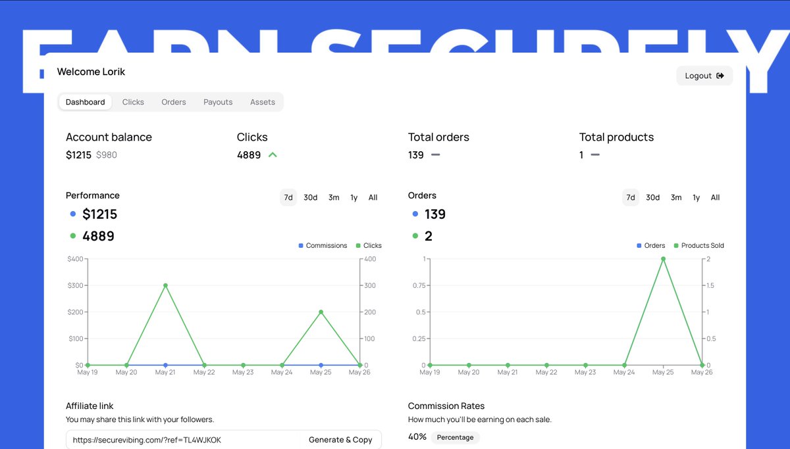Image resolution: width=790 pixels, height=449 pixels.
Task: Switch to the Clicks tab
Action: coord(133,102)
